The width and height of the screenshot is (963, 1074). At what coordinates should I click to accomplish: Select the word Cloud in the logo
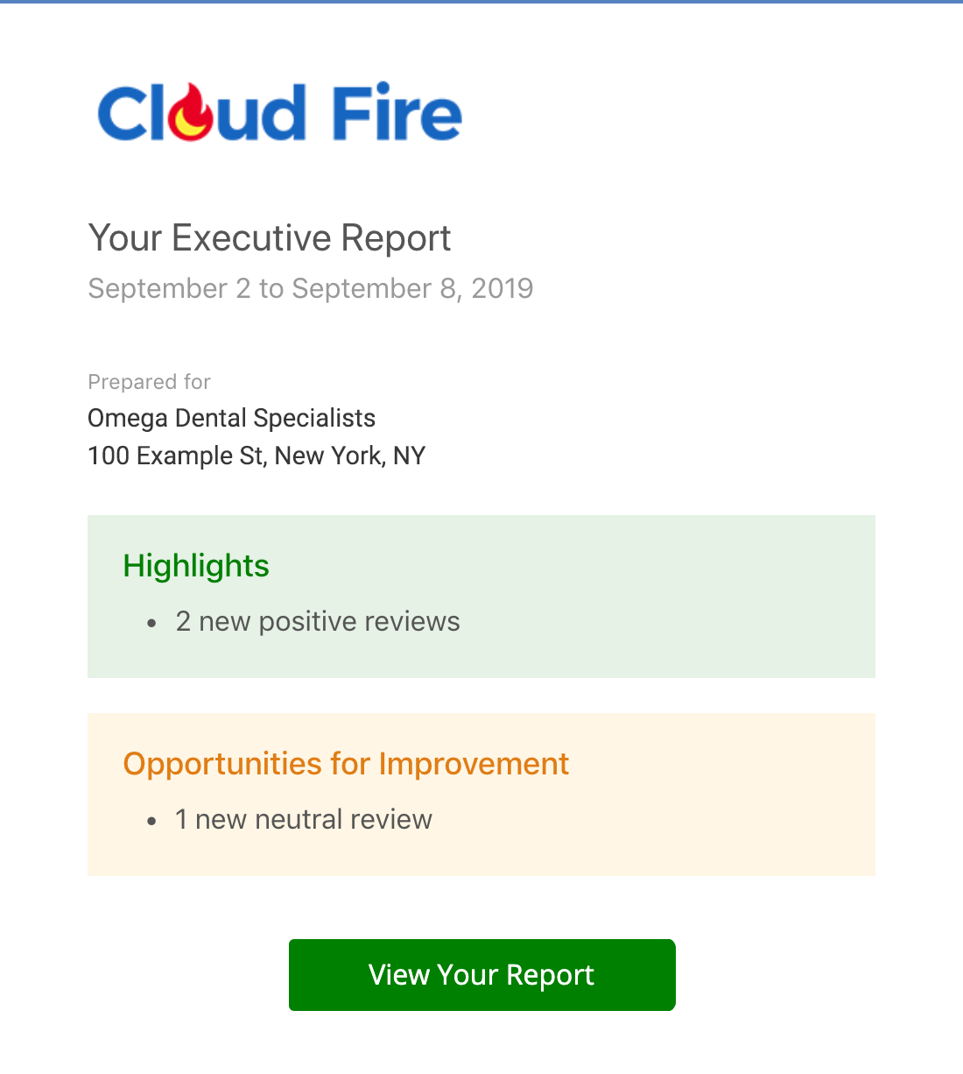(202, 113)
